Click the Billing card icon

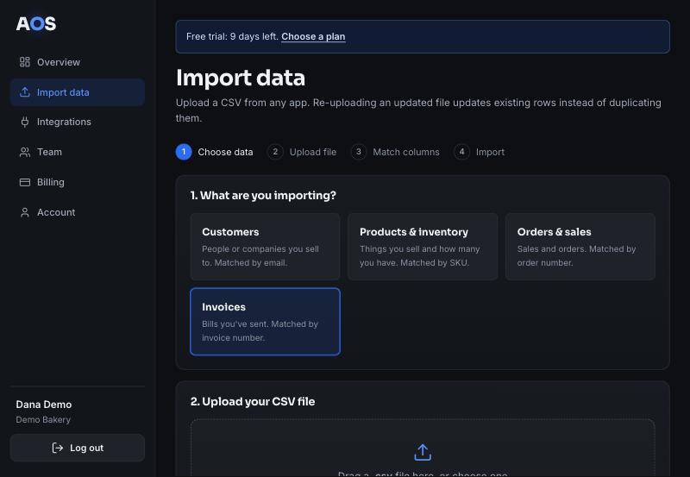pos(25,182)
